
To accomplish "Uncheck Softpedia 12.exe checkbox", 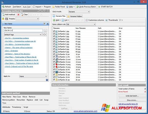I will pos(54,59).
